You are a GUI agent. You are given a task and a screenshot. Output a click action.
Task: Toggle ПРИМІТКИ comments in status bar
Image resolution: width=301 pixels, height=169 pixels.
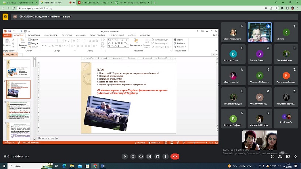[x=154, y=143]
